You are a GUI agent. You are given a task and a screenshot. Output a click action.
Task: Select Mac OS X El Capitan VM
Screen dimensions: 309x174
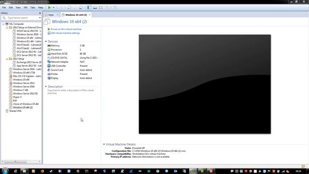point(27,76)
